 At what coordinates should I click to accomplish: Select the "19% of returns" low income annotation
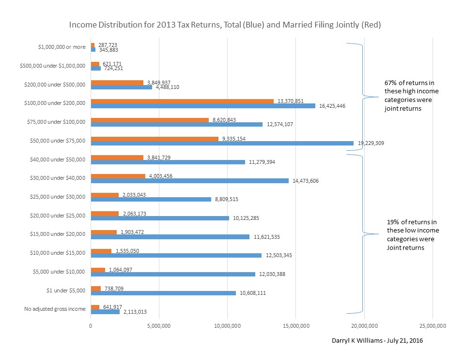(413, 235)
